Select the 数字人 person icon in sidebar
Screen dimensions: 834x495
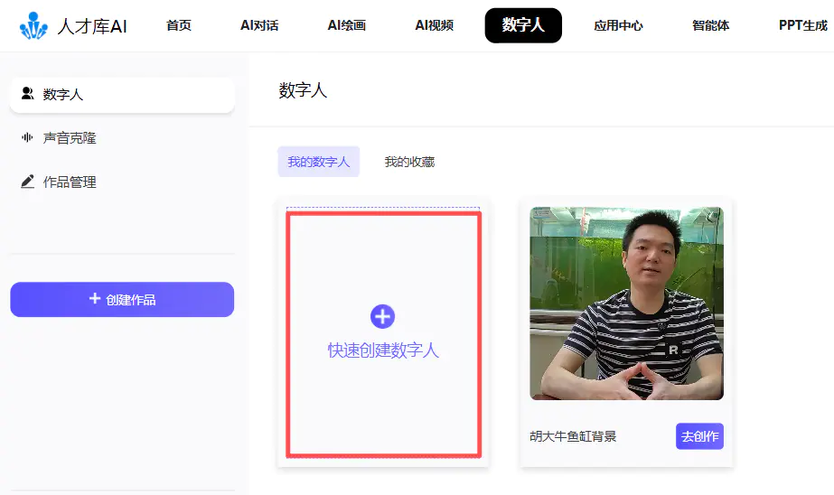point(27,94)
